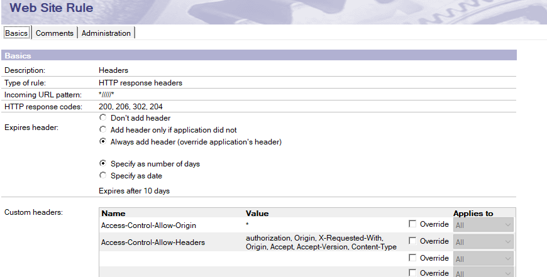Expand Applies to dropdown for Access-Control-Allow-Headers
The width and height of the screenshot is (547, 277).
pyautogui.click(x=483, y=242)
